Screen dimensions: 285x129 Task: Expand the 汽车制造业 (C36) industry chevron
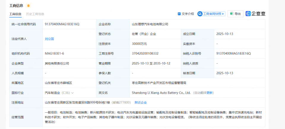72,93
